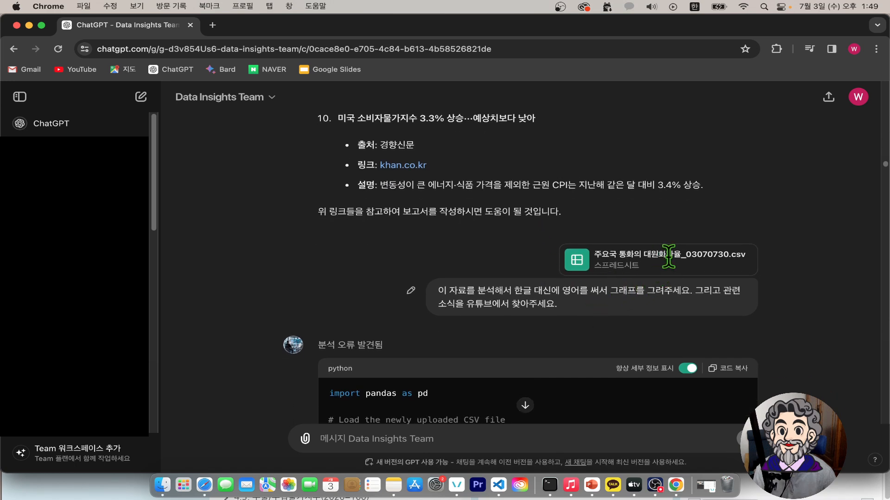Open the 방문 기록 menu
Viewport: 890px width, 500px height.
tap(171, 6)
